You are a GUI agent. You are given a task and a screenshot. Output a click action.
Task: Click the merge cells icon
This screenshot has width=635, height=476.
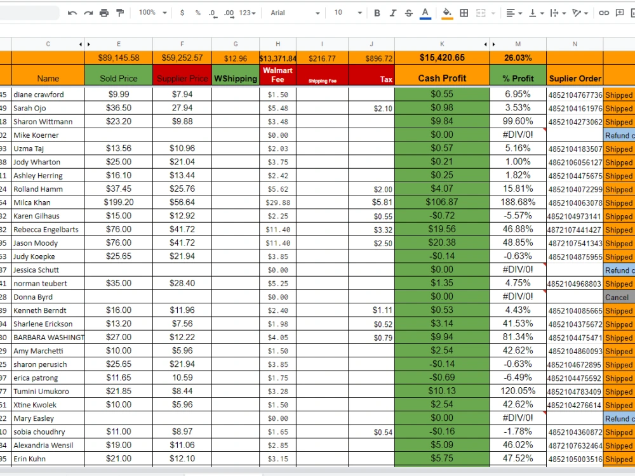point(481,13)
